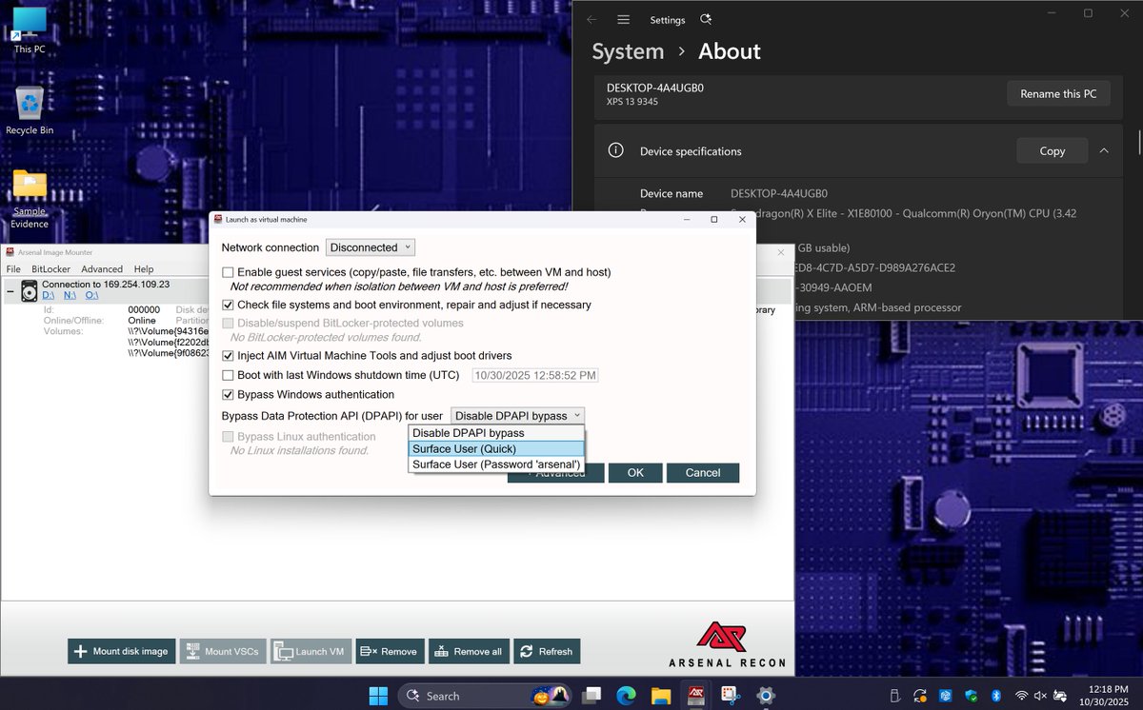The image size is (1143, 710).
Task: Enable Boot with last Windows shutdown time
Action: (x=228, y=375)
